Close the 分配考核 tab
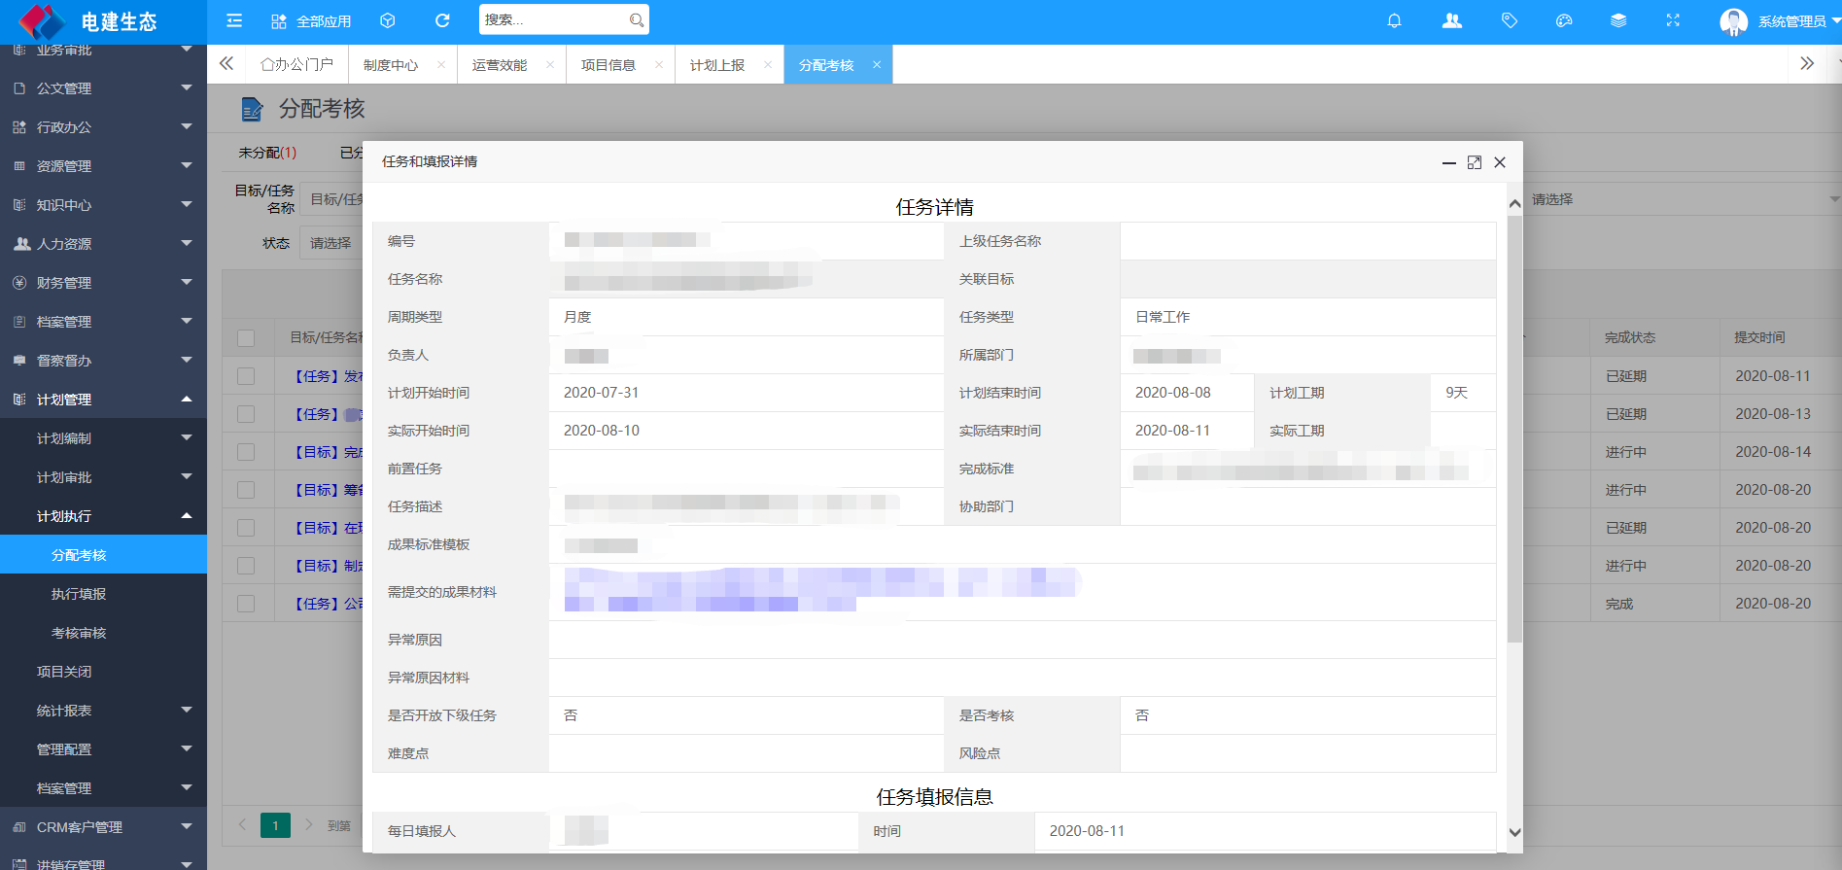Image resolution: width=1842 pixels, height=870 pixels. point(877,65)
